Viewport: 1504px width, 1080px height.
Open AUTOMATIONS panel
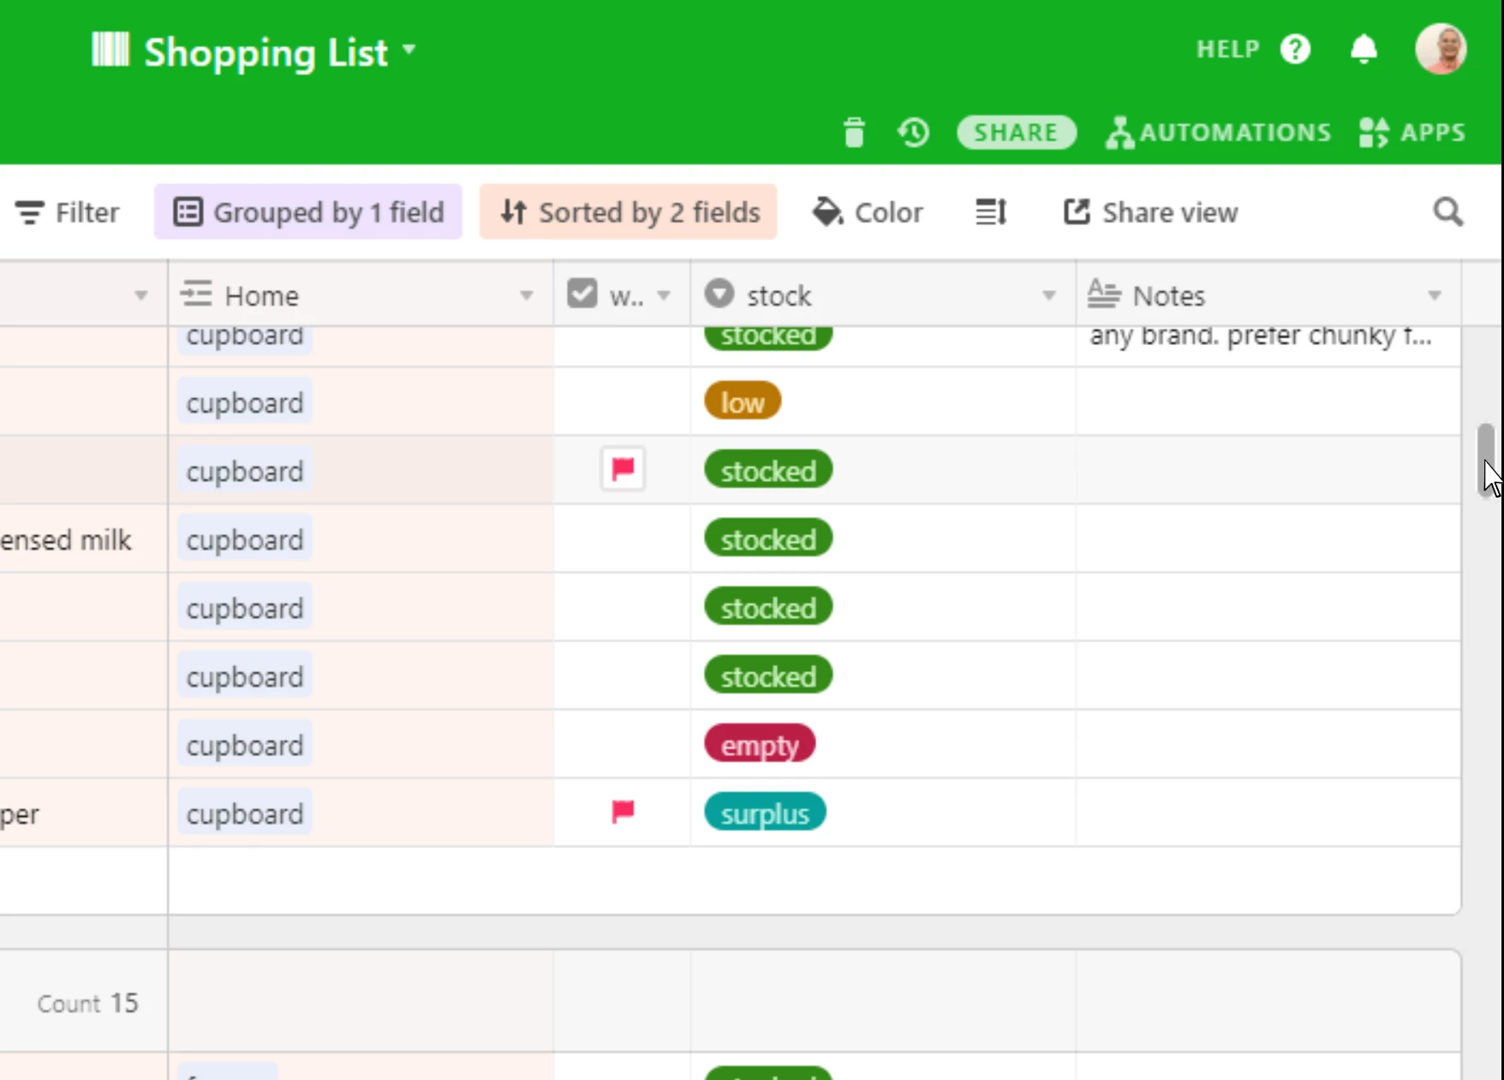[1219, 133]
